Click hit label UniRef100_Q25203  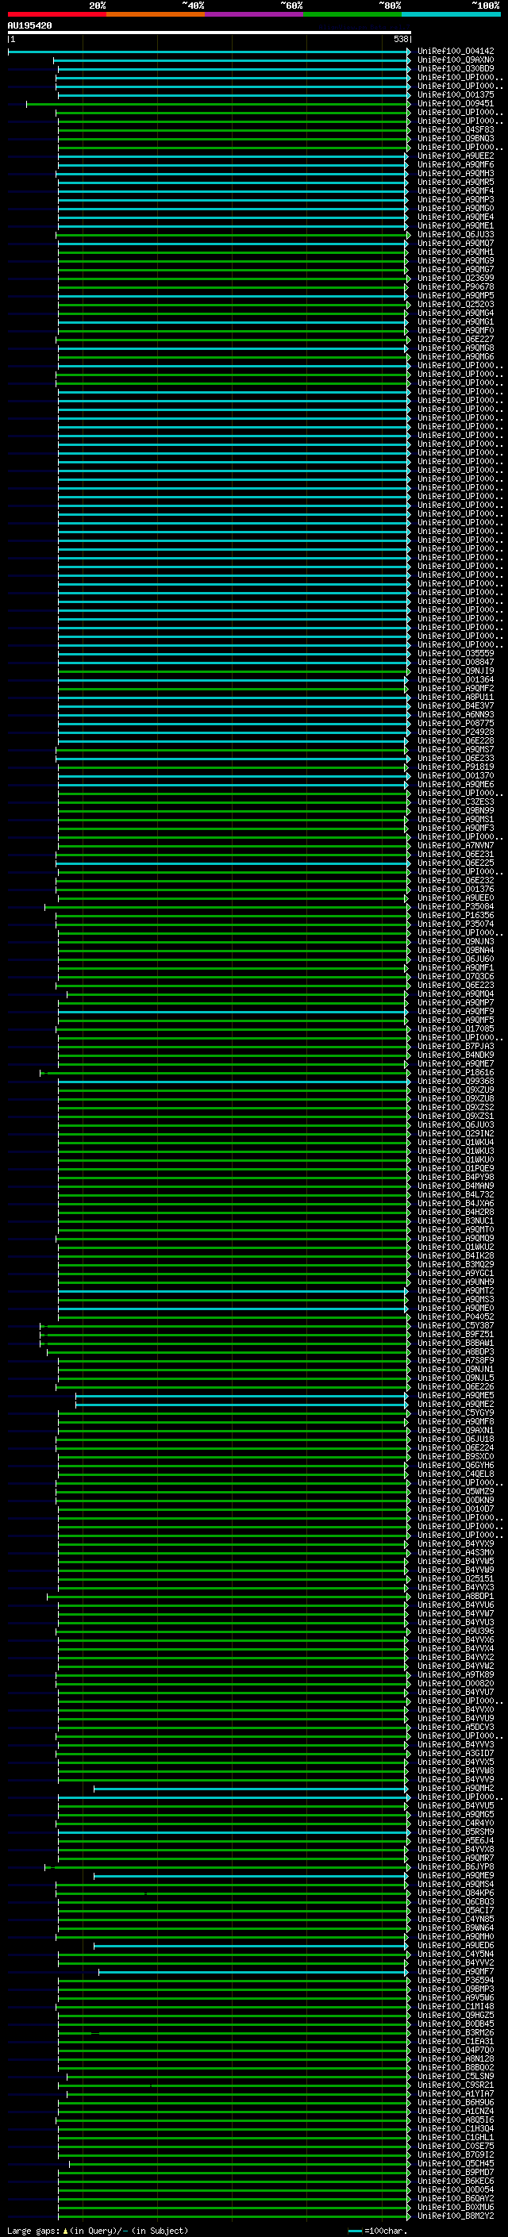coord(456,304)
